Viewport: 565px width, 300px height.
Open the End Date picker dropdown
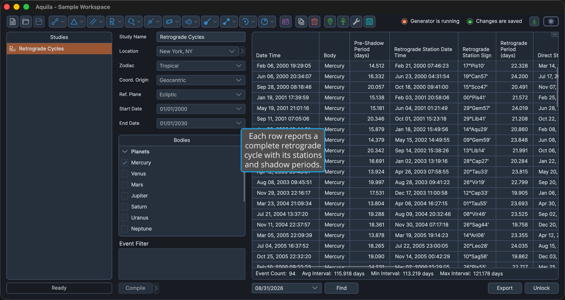[201, 123]
